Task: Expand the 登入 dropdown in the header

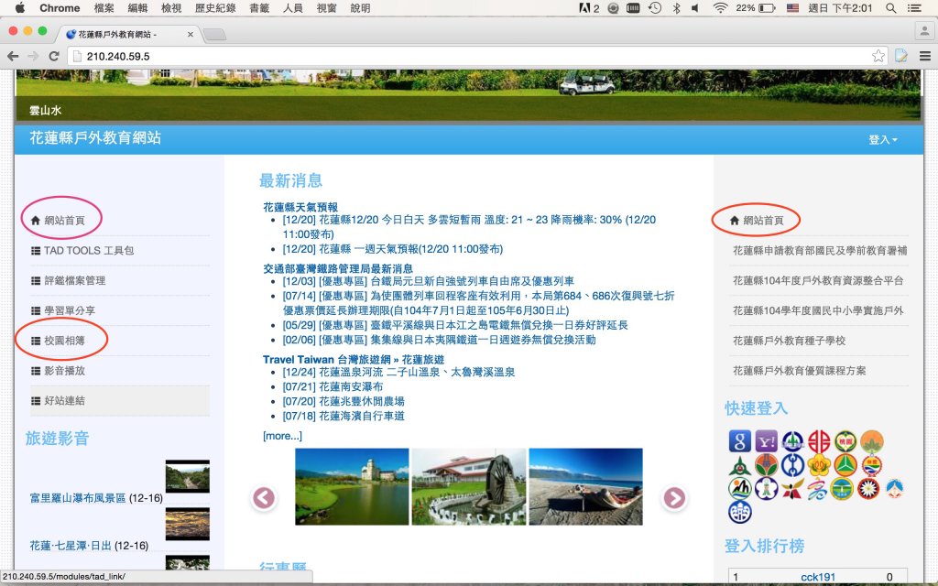Action: 882,140
